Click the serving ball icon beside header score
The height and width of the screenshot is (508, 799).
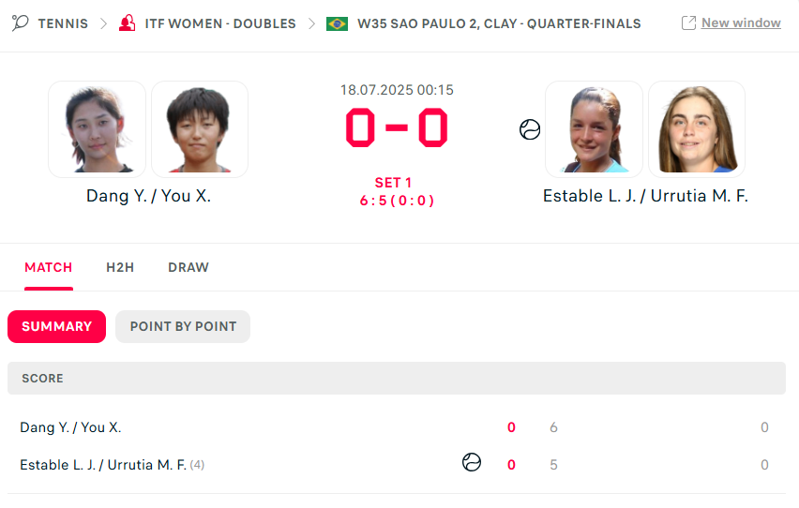point(530,129)
